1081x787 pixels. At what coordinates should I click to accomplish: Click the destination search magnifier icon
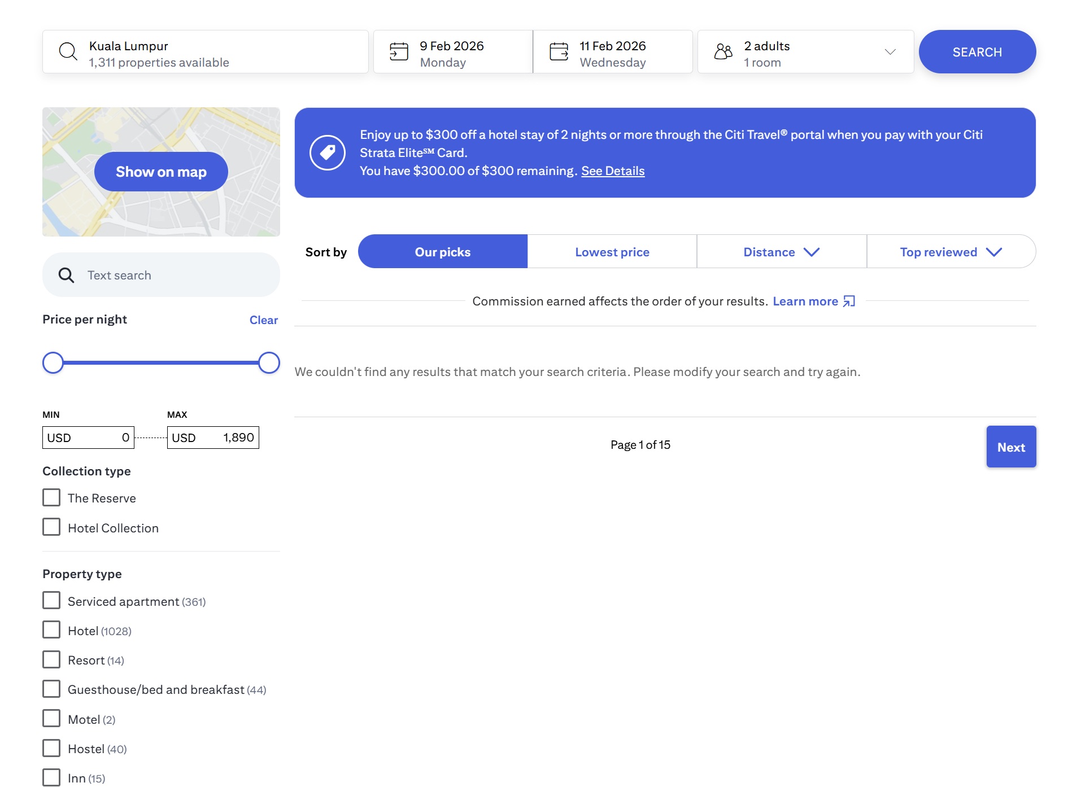(x=68, y=52)
